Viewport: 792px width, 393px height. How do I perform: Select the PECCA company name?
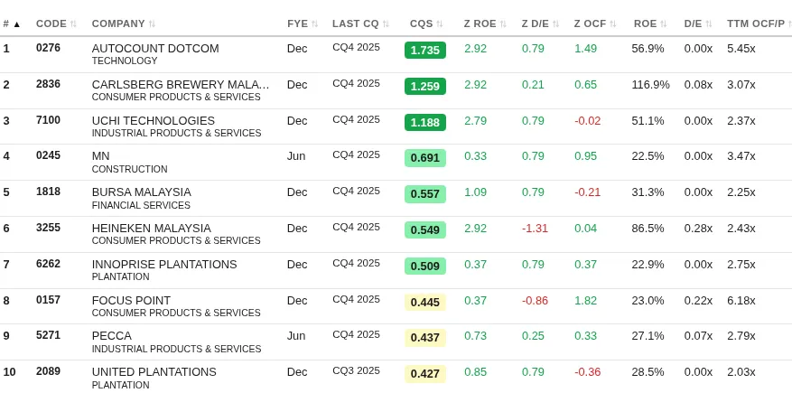pos(112,336)
